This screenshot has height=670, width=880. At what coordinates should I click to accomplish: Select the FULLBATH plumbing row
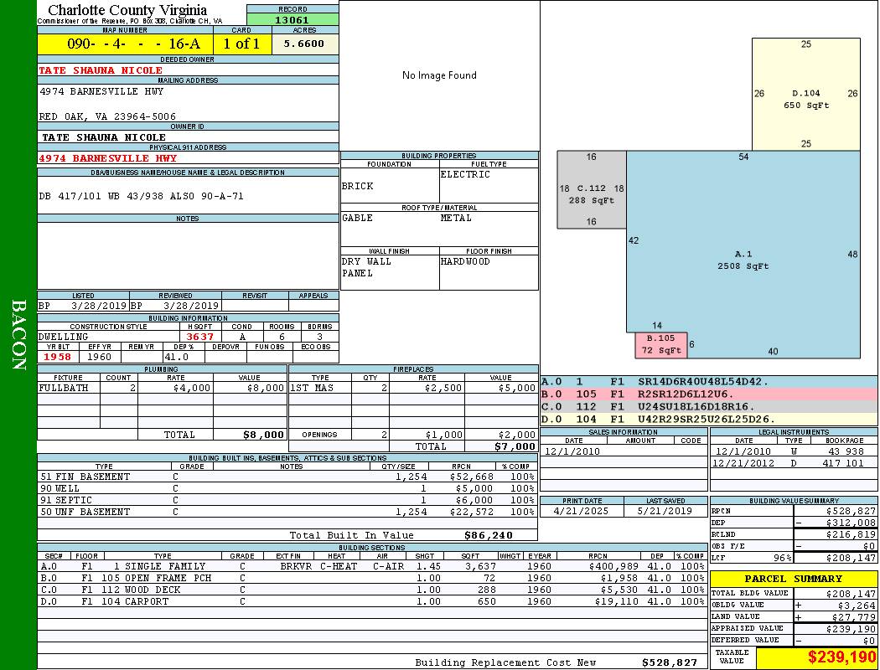162,388
